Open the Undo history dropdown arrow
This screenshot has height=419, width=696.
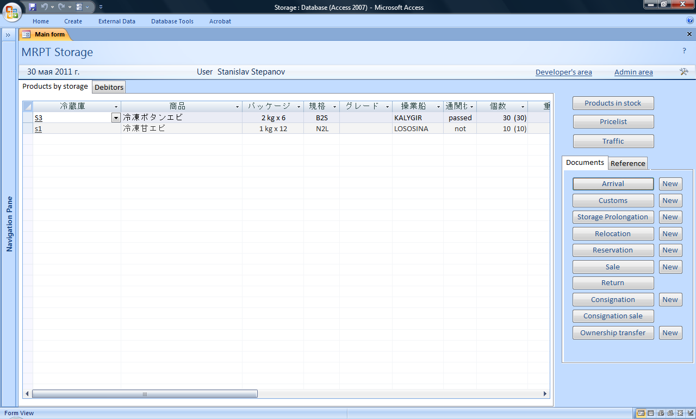tap(52, 7)
